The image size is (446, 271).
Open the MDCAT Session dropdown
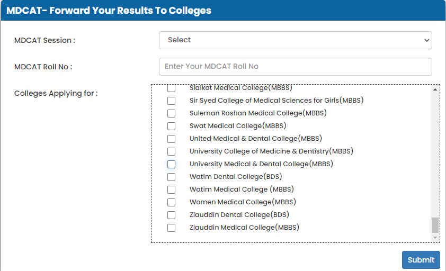click(x=295, y=40)
